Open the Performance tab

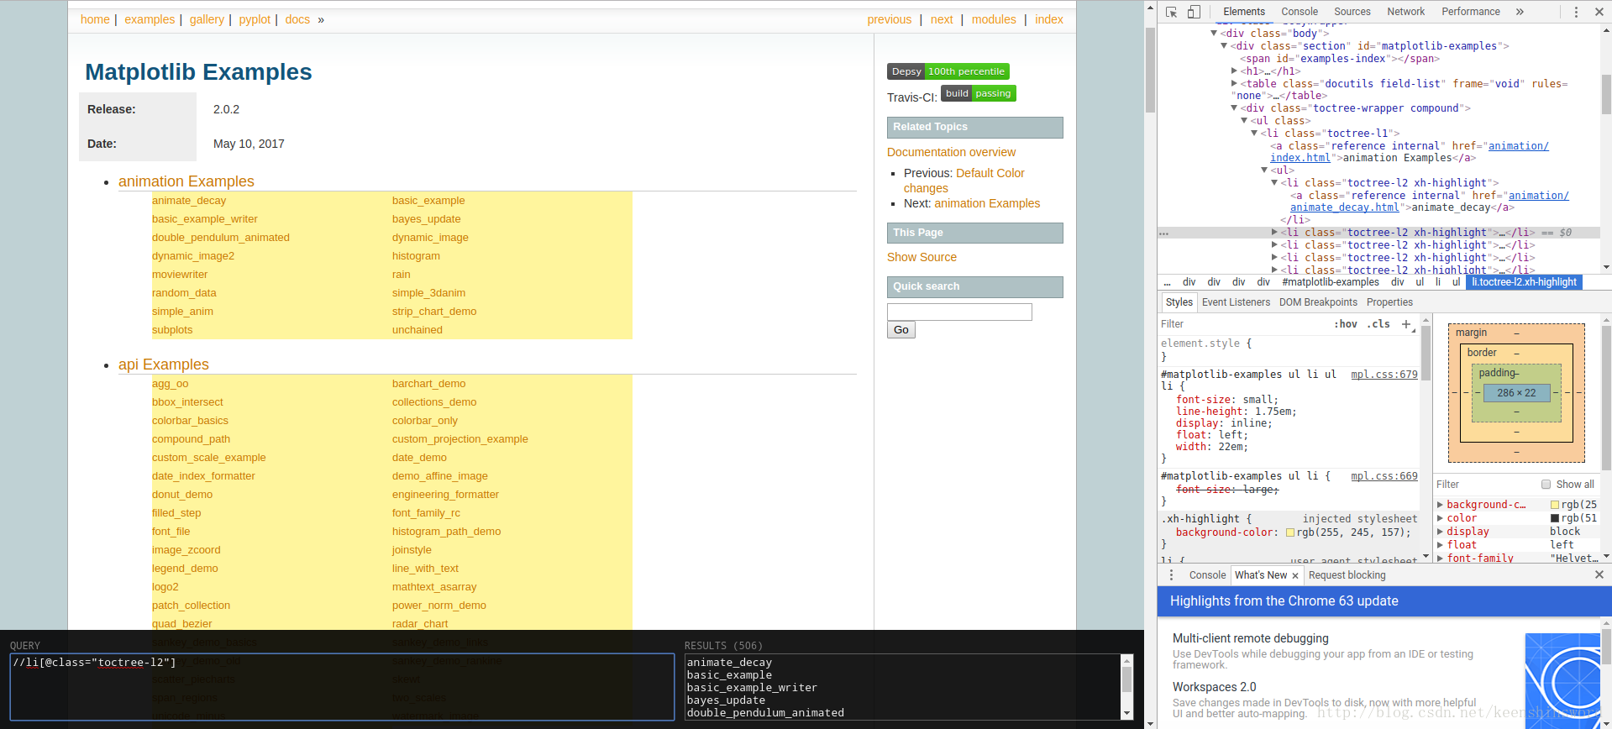tap(1471, 12)
